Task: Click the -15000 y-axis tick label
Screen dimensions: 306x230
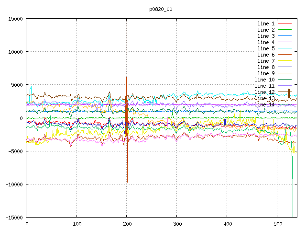Action: (14, 218)
